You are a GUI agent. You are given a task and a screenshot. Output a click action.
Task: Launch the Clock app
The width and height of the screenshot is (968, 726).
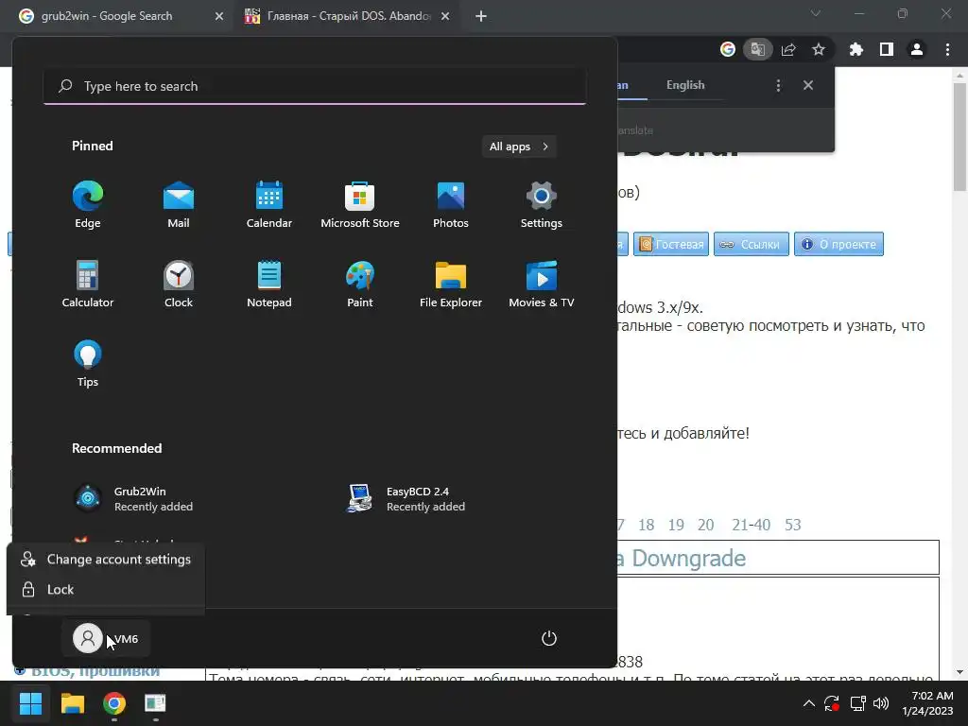click(x=179, y=285)
